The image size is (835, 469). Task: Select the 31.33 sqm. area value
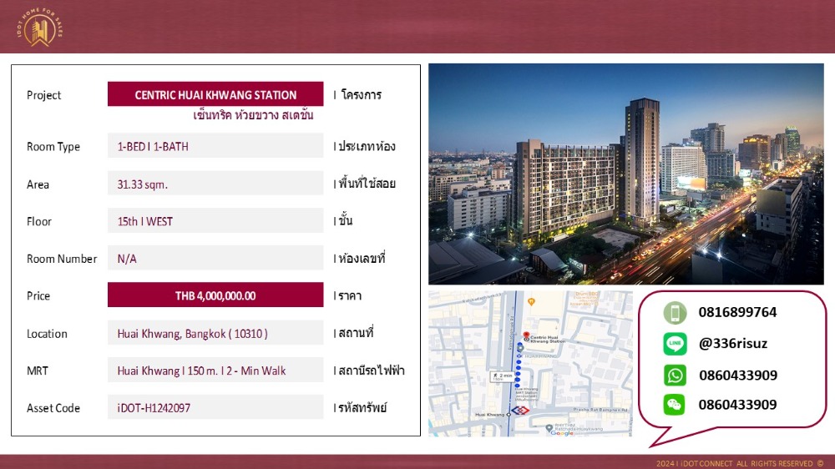pyautogui.click(x=215, y=184)
